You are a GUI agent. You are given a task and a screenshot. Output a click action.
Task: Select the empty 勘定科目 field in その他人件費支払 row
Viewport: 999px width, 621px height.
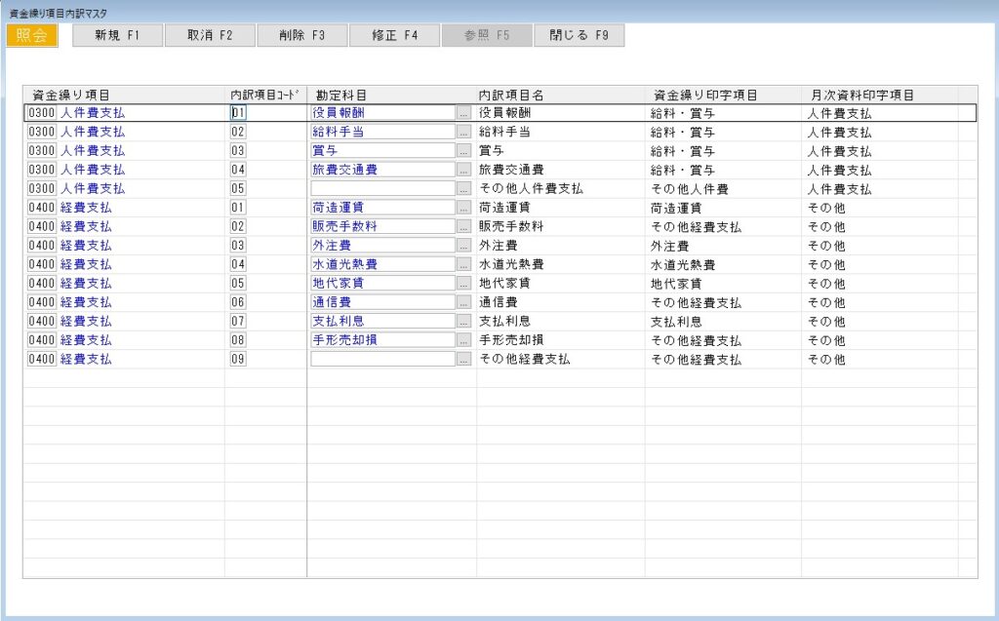(x=382, y=188)
